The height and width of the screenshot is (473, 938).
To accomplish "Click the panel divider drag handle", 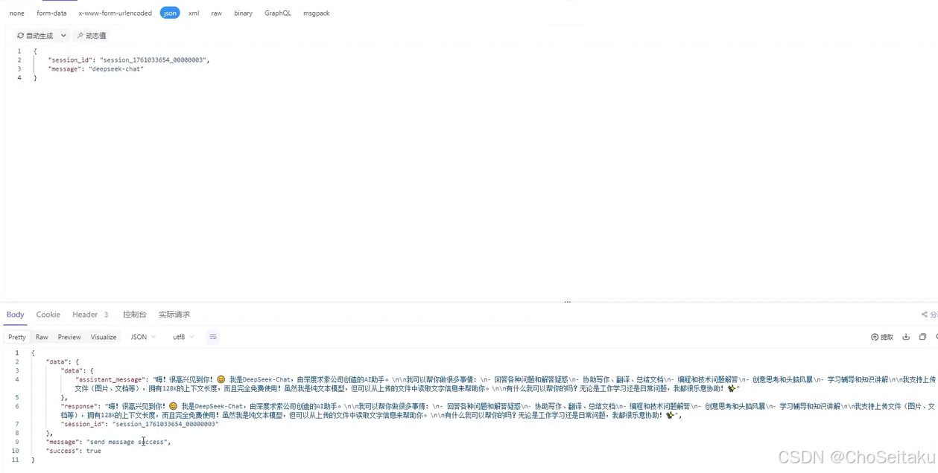I will pos(568,303).
